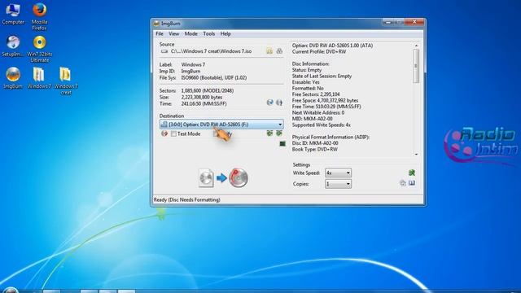The width and height of the screenshot is (521, 293).
Task: Click the green automatic write speed icon
Action: 411,173
